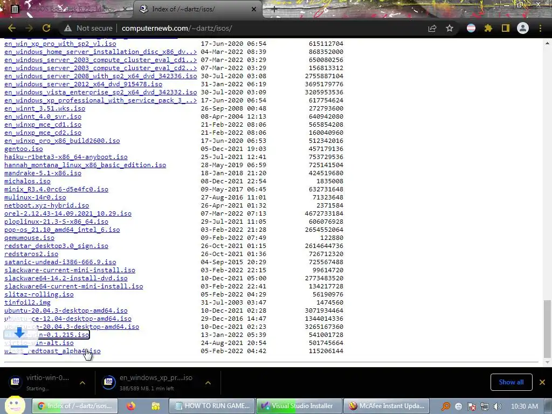Bookmark this page with the star icon

pyautogui.click(x=450, y=28)
